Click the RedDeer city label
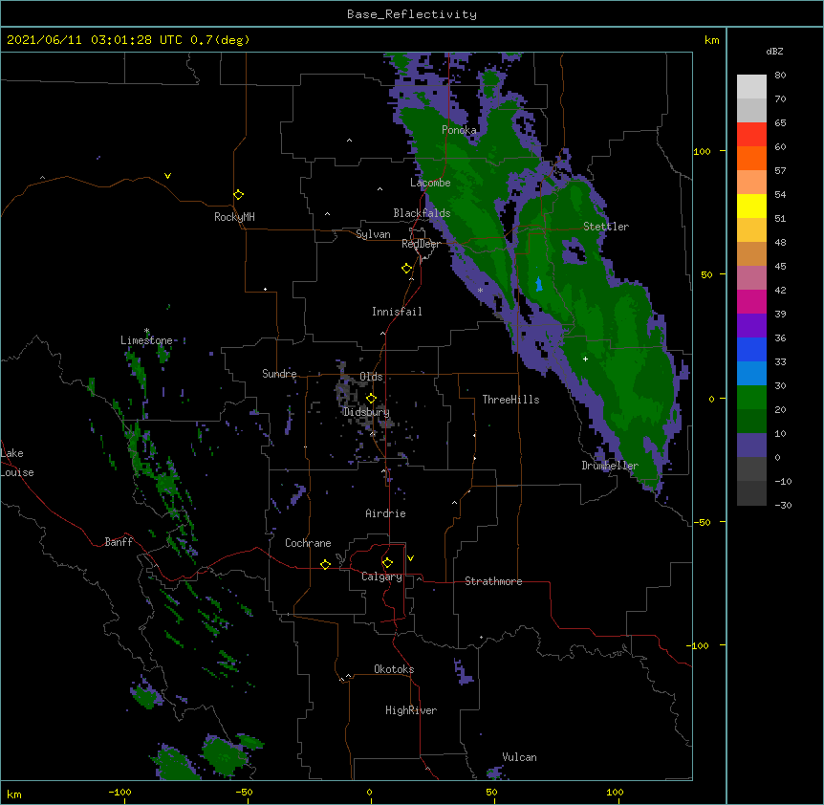The image size is (824, 805). pos(421,244)
